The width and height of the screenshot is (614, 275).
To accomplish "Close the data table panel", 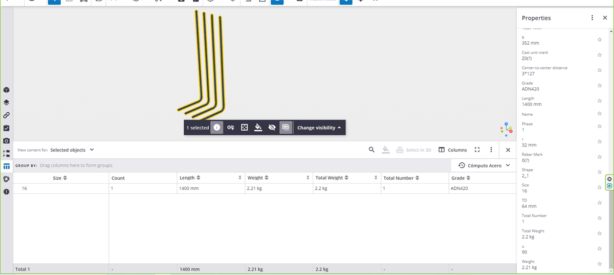I will [508, 150].
